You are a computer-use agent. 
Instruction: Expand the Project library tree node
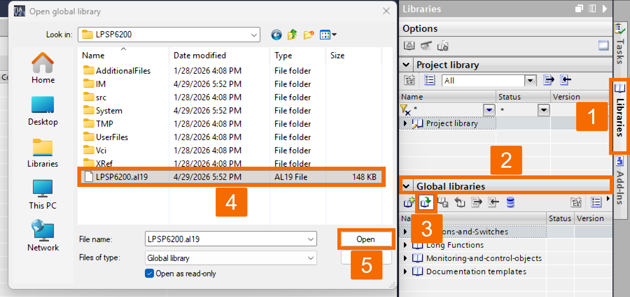click(405, 123)
